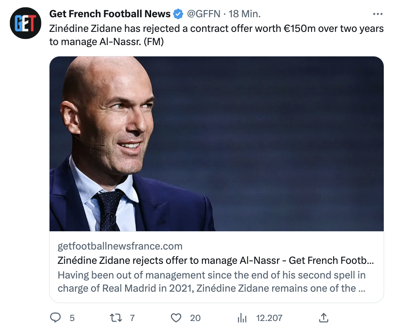
Task: Click the blue verified badge
Action: [x=178, y=14]
